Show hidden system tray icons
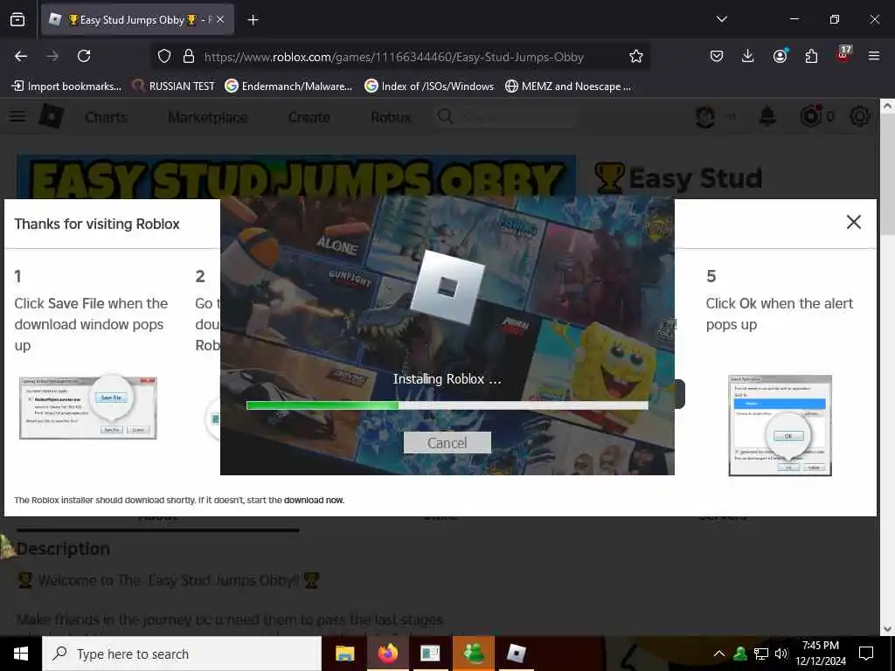The height and width of the screenshot is (671, 895). pos(719,654)
